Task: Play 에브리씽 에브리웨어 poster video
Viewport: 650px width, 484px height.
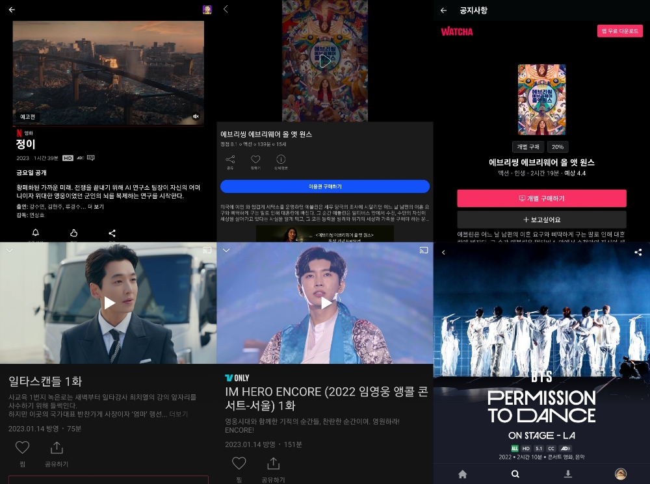Action: pyautogui.click(x=325, y=61)
